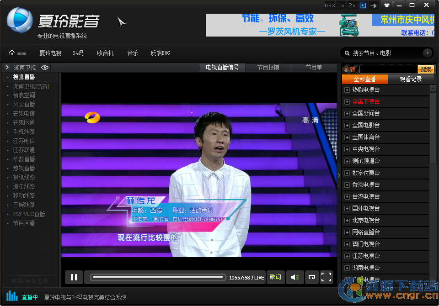Select the 节目回看 source
Viewport: 439px width, 306px height.
[24, 223]
